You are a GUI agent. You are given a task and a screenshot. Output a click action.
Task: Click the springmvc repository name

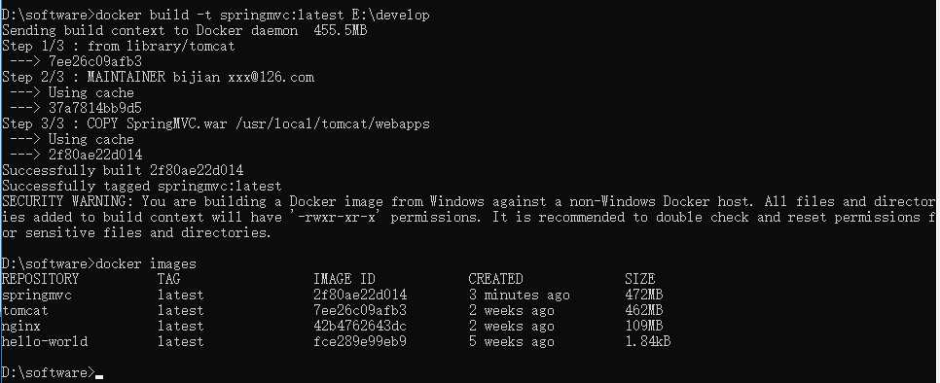click(x=37, y=296)
